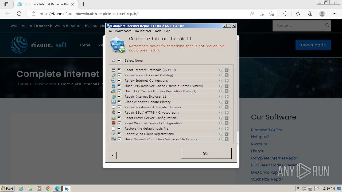
Task: Click Home in the Rizonesoft navigation
Action: coord(84,45)
